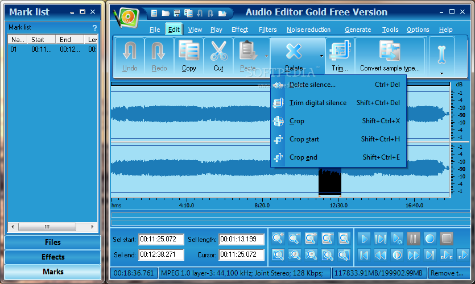Viewport: 475px width, 284px height.
Task: Switch to the Effects panel tab
Action: click(x=53, y=257)
